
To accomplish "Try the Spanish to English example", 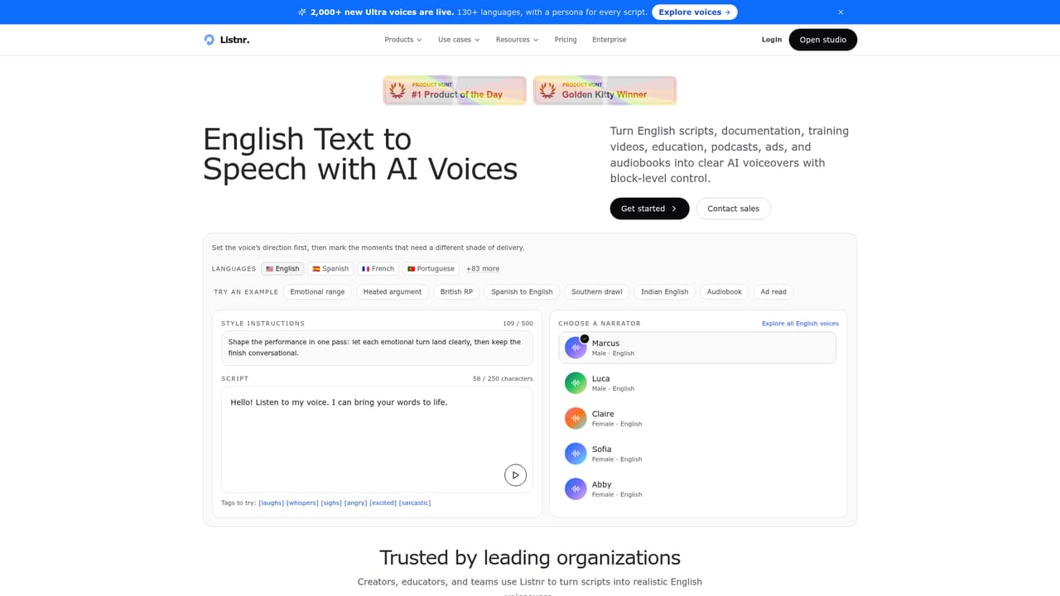I will pos(522,292).
